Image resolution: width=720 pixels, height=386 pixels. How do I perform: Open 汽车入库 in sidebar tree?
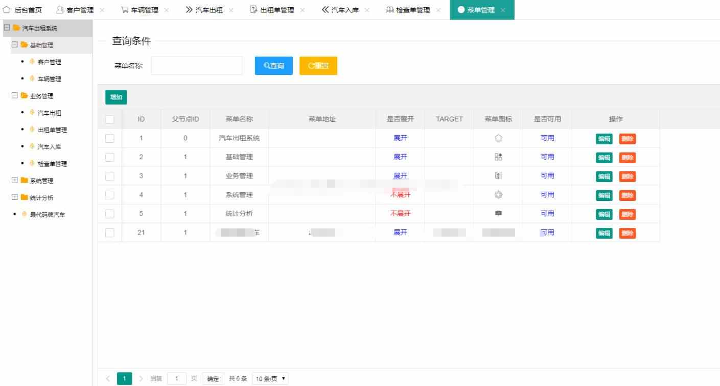(49, 147)
